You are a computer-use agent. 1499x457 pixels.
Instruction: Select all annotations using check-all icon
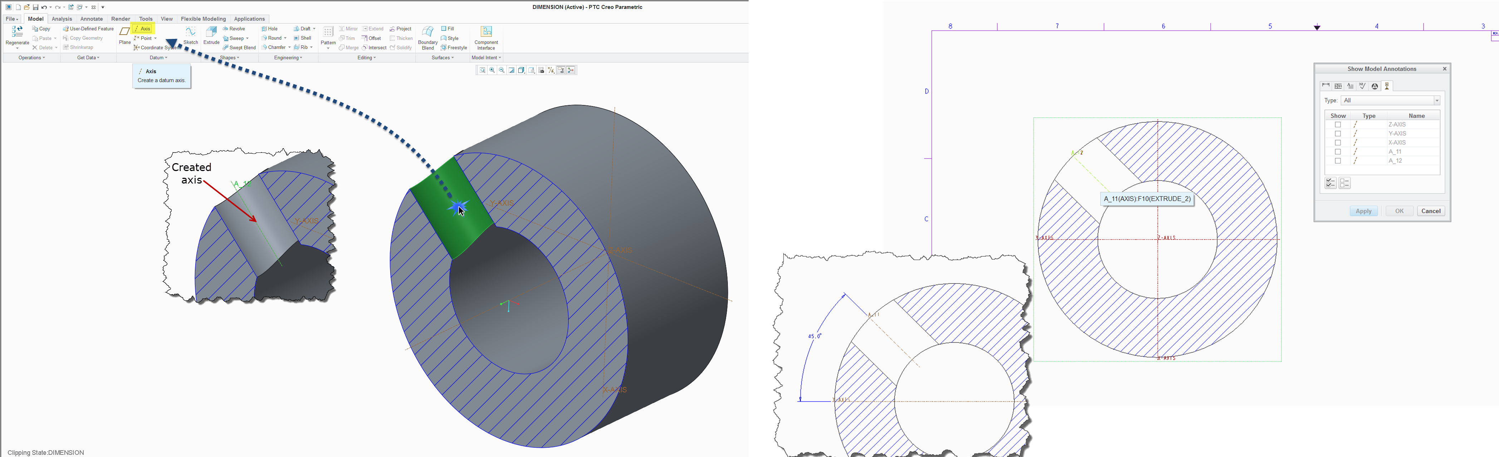pos(1330,184)
